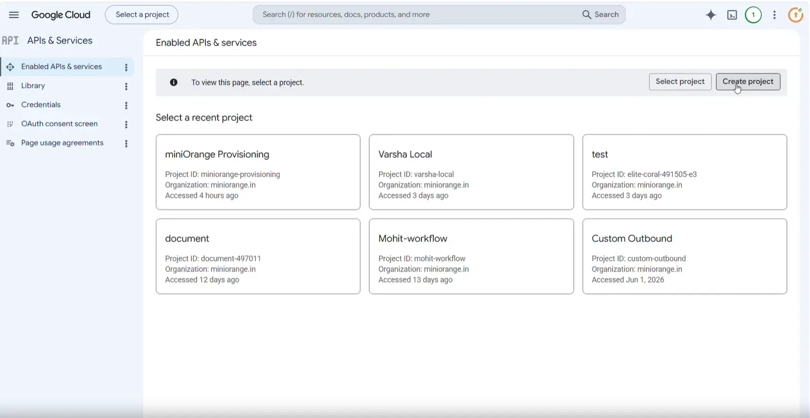Open more options for Enabled APIs & services
Viewport: 810px width, 418px height.
(126, 67)
